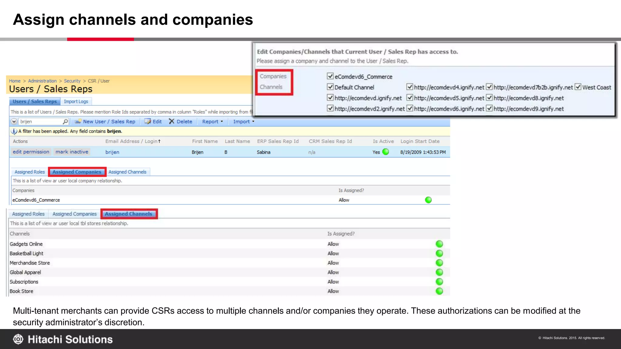Toggle the http://ecomdevd9.ignify.net checkbox
Screen dimensions: 621x349
pyautogui.click(x=489, y=108)
